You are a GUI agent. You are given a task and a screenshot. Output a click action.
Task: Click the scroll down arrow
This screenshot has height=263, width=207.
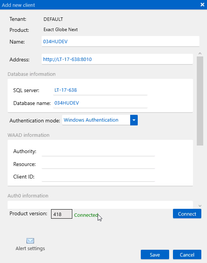[x=200, y=206]
